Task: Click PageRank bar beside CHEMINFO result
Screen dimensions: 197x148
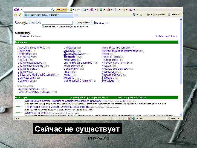Action: pos(19,101)
